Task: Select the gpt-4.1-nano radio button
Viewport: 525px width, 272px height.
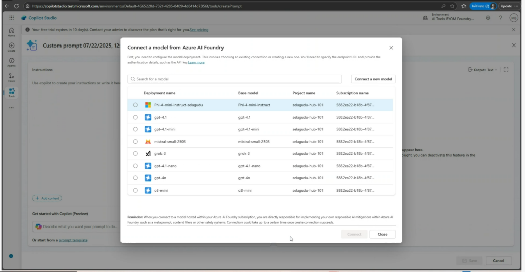Action: point(135,166)
